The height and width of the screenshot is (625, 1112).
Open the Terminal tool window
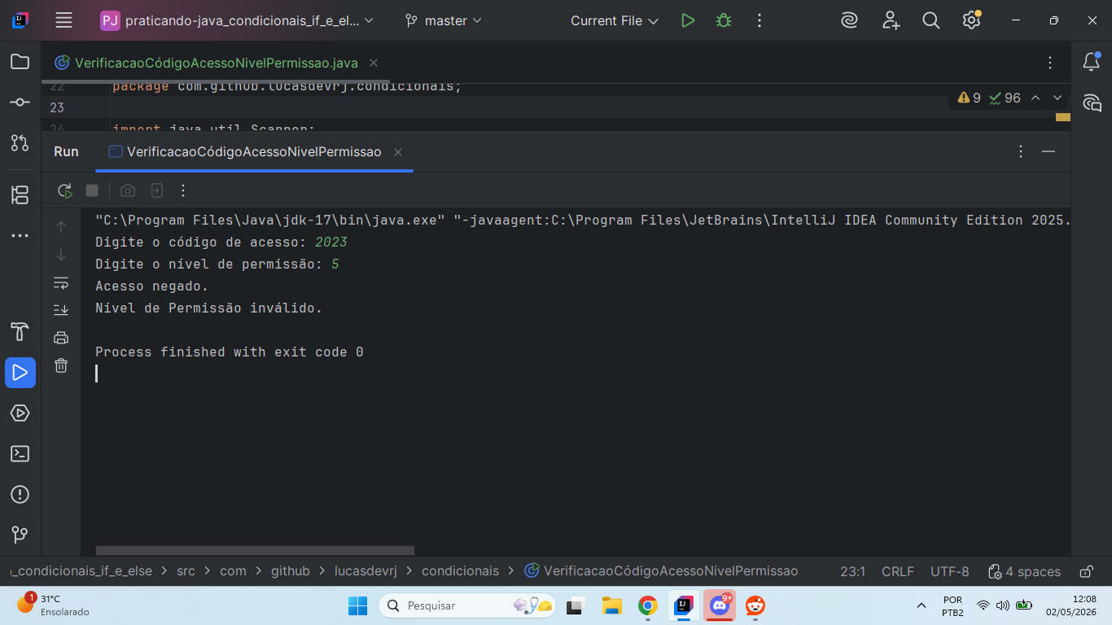(20, 454)
